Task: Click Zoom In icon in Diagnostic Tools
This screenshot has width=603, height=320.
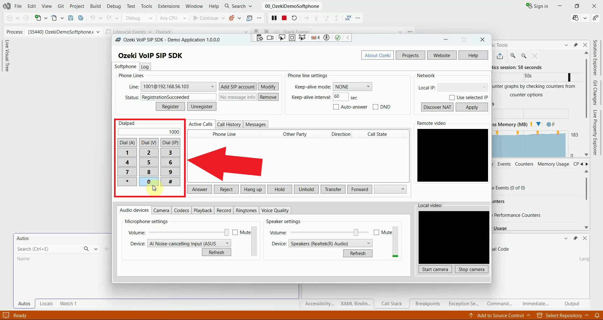Action: point(513,56)
